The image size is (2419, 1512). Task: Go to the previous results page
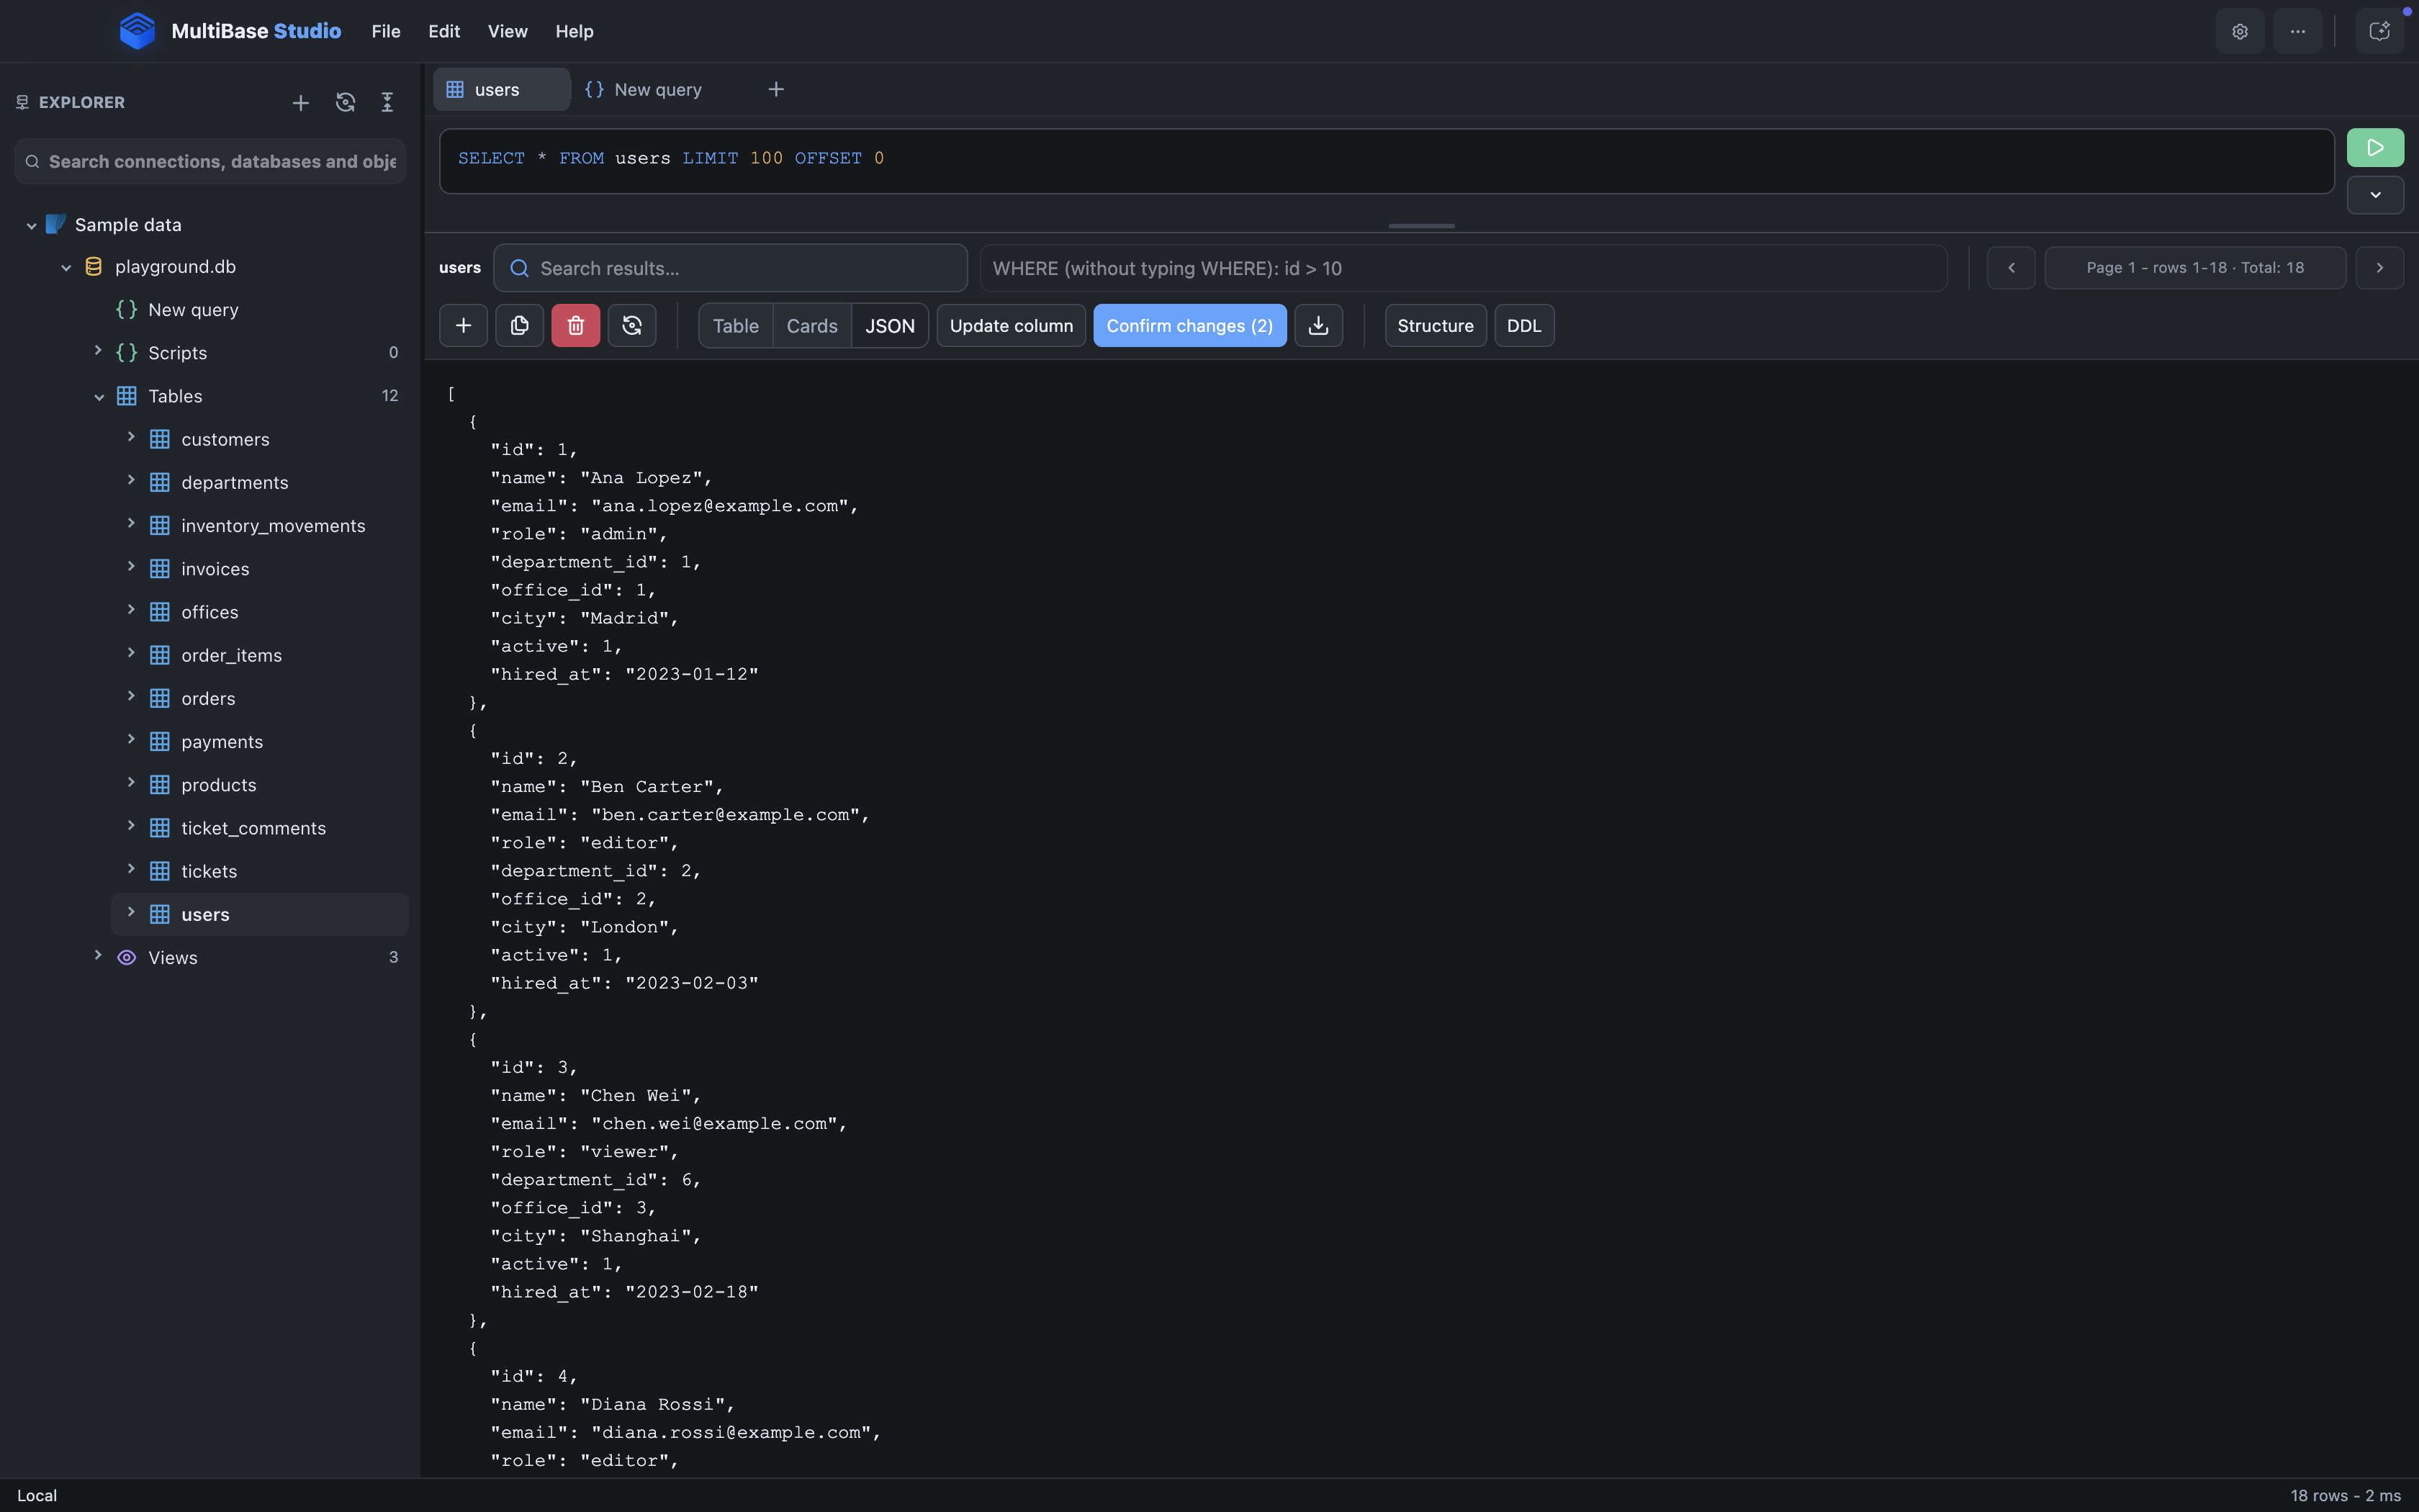point(2012,268)
